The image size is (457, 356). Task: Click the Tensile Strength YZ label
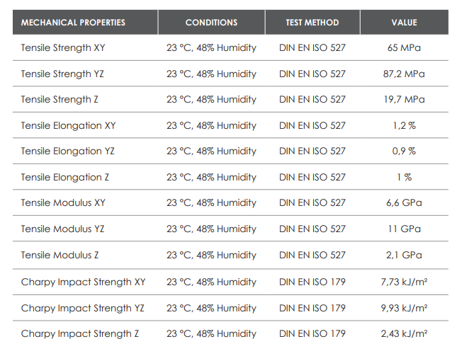point(62,74)
